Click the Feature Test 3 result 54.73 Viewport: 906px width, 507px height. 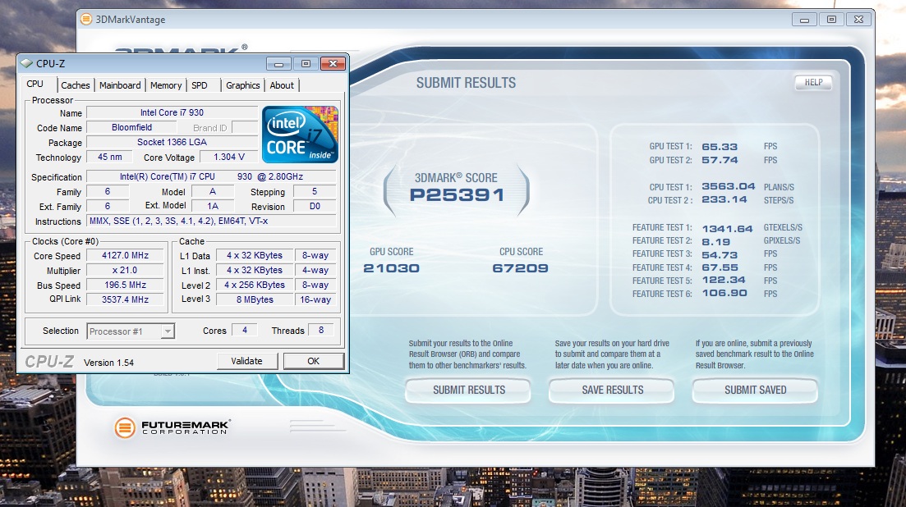[x=720, y=255]
